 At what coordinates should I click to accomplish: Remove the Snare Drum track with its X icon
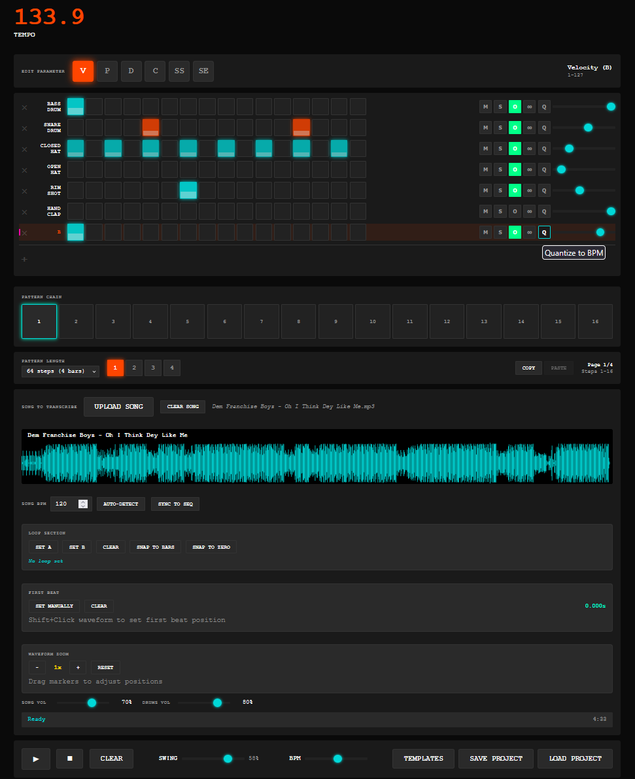click(x=24, y=128)
